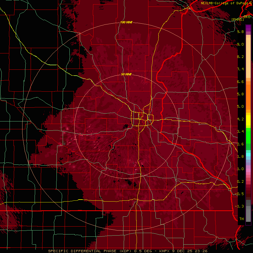Click the 0.2 value on the color scale
Image resolution: width=253 pixels, height=253 pixels.
240,182
